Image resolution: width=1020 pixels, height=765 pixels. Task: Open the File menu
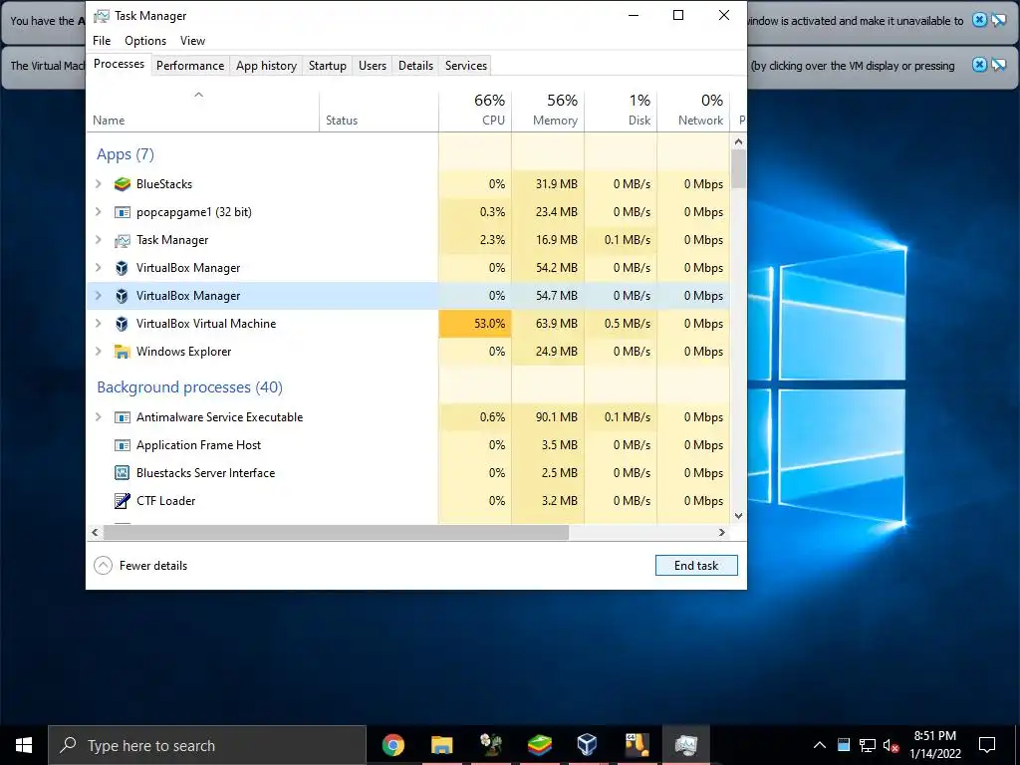[x=102, y=40]
